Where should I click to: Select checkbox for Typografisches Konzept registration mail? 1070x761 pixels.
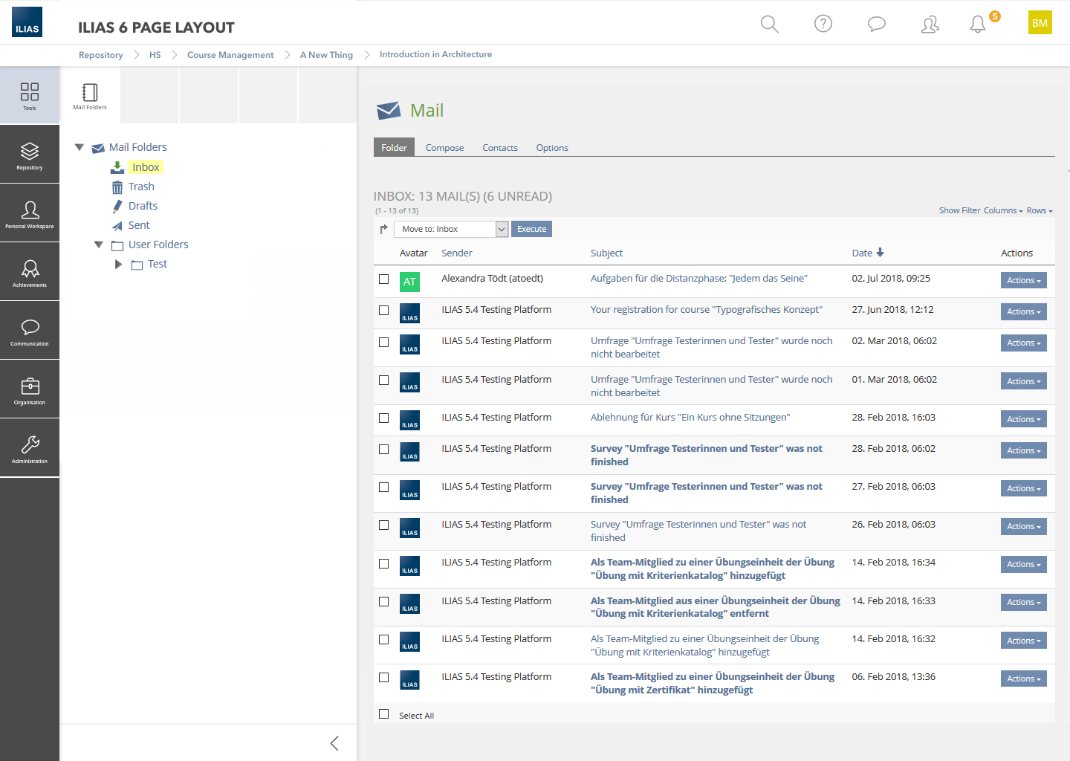[384, 311]
